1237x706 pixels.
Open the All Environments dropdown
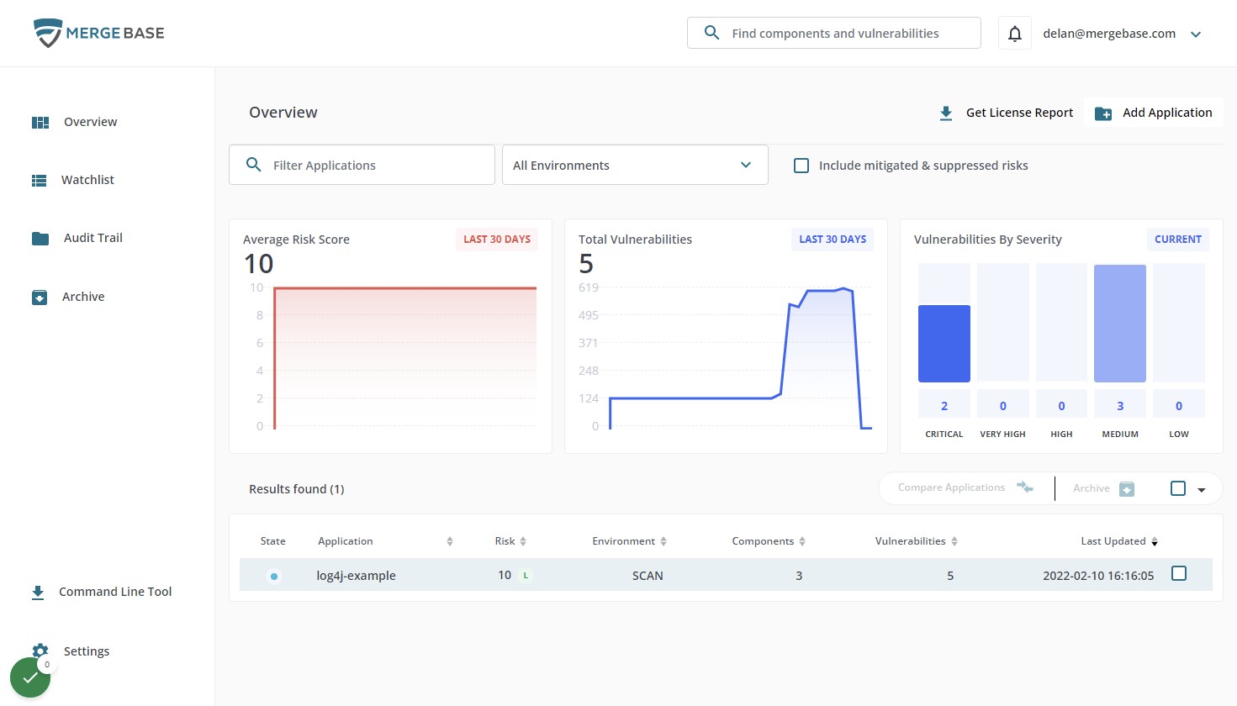[x=635, y=165]
